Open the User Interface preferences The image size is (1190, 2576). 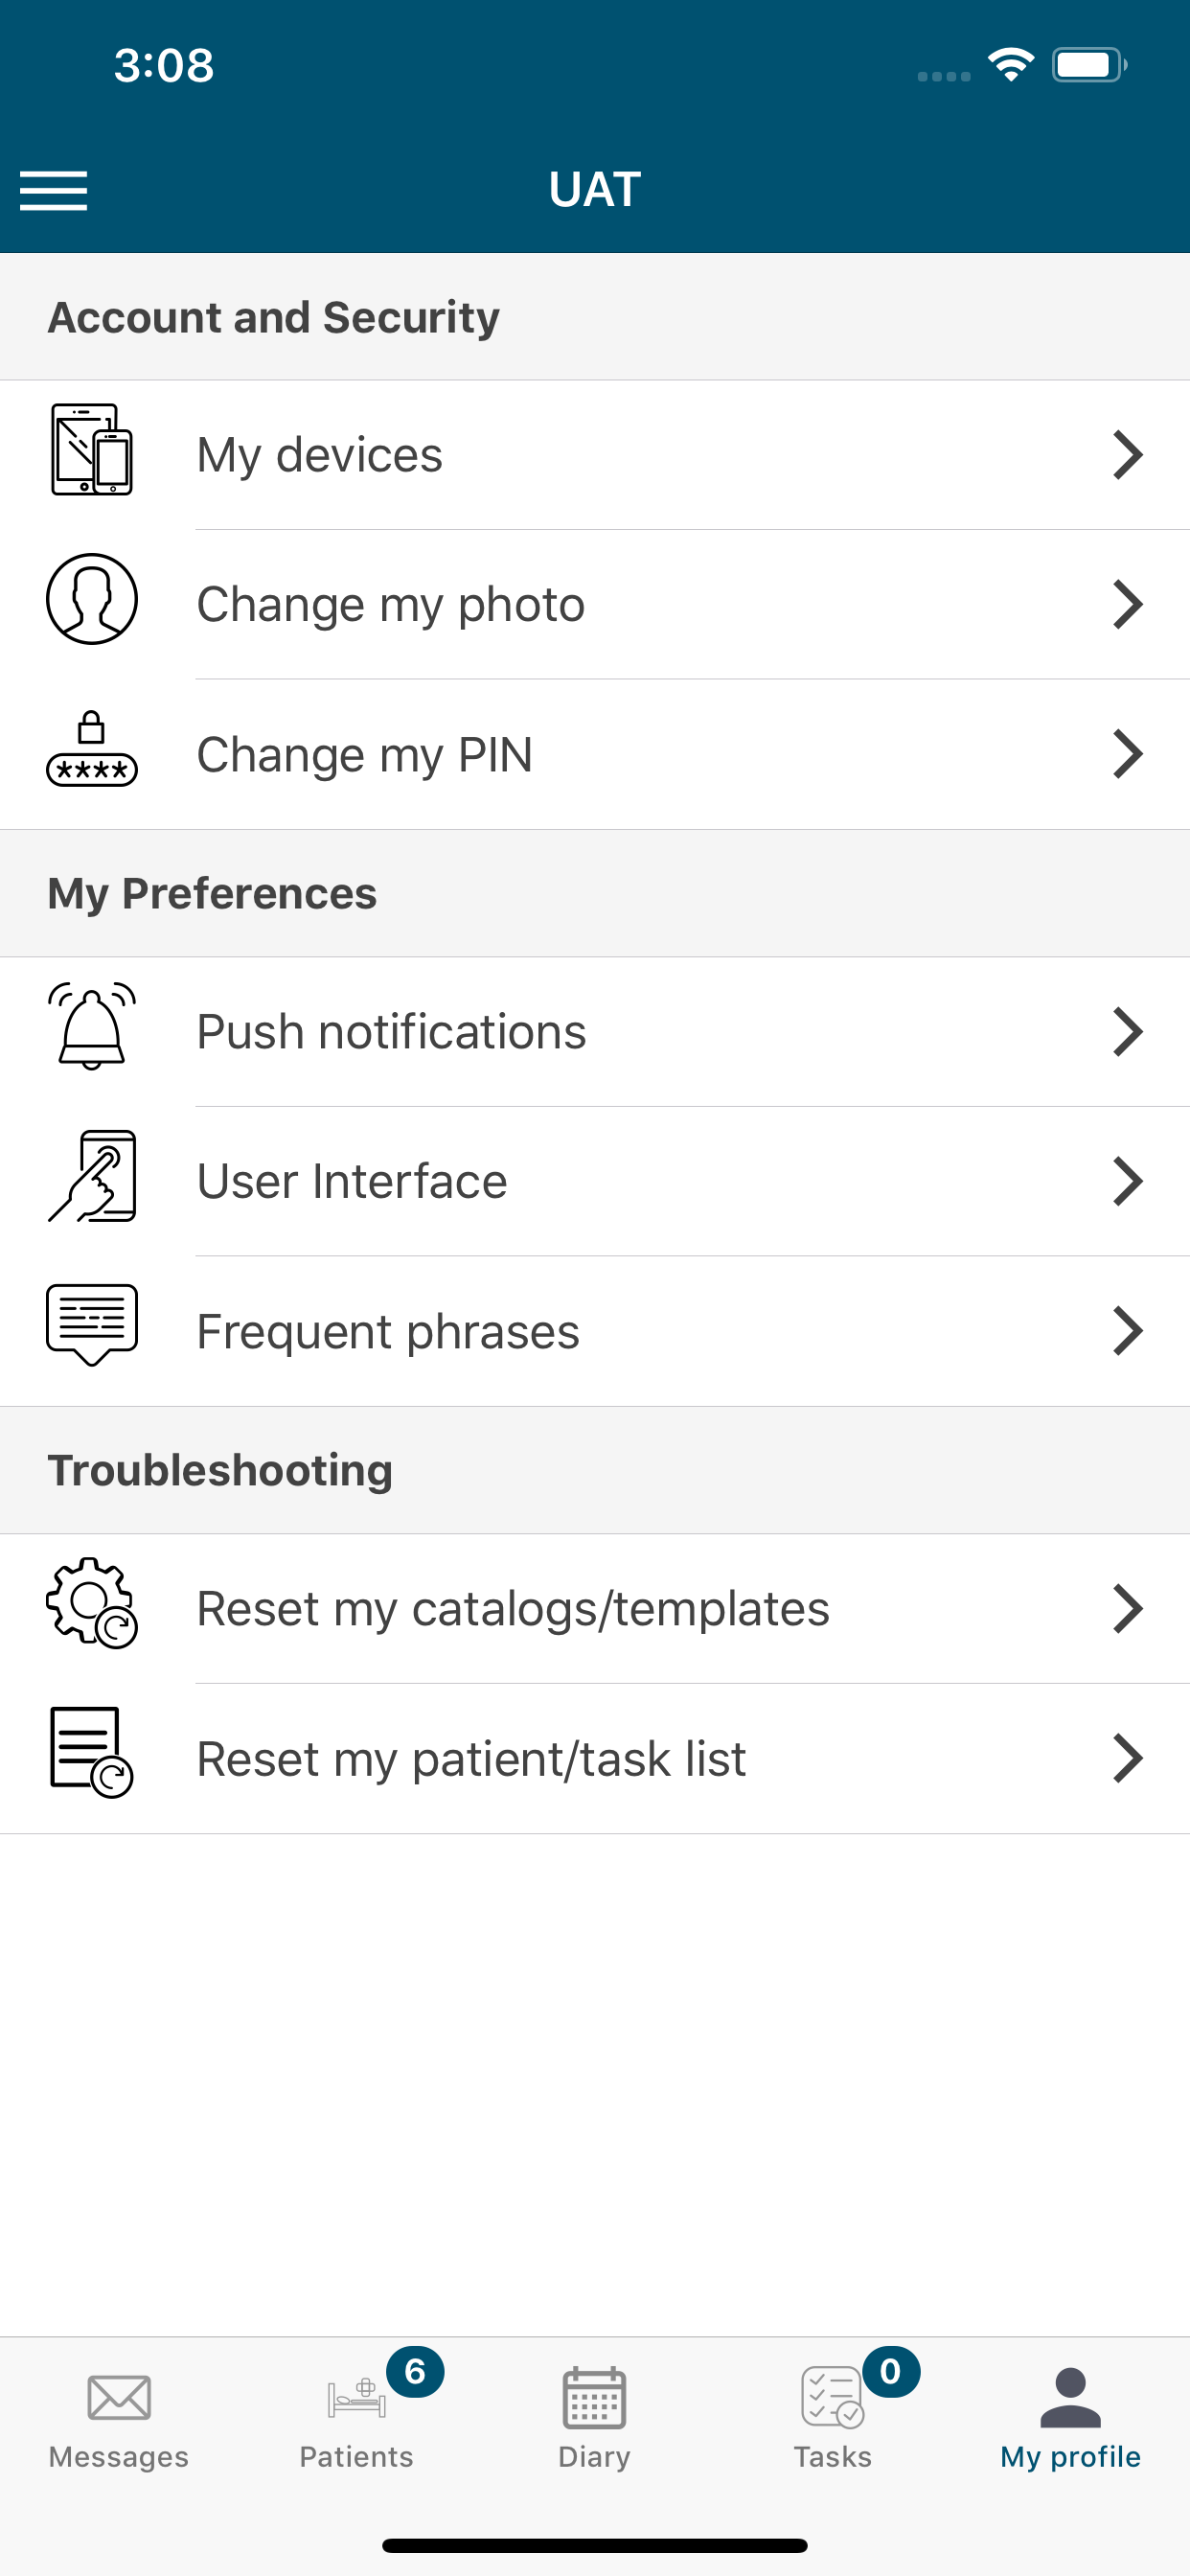point(595,1181)
